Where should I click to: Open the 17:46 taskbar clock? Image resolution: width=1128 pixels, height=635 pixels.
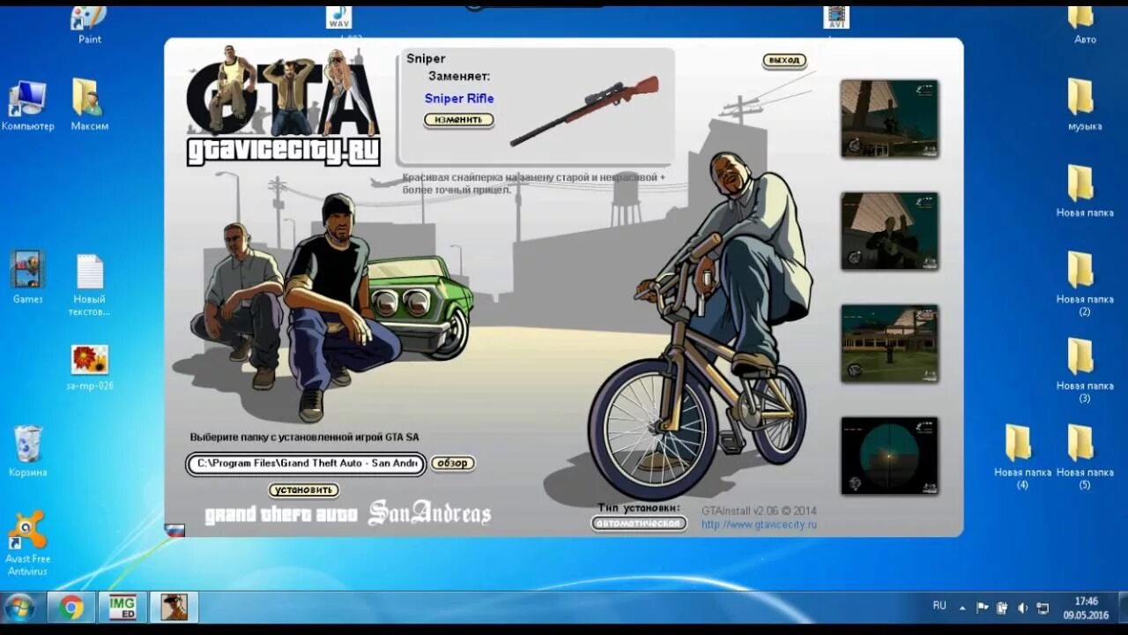point(1087,608)
